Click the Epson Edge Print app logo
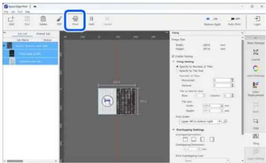This screenshot has height=163, width=266. 6,6
